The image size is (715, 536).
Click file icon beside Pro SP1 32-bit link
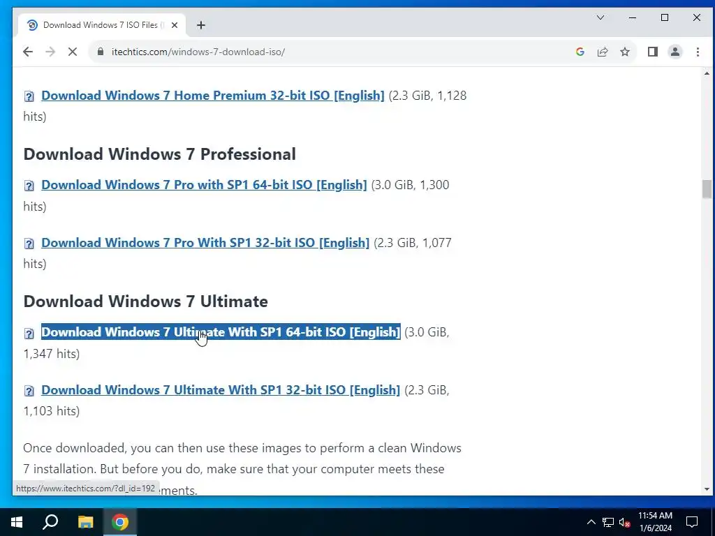tap(29, 244)
